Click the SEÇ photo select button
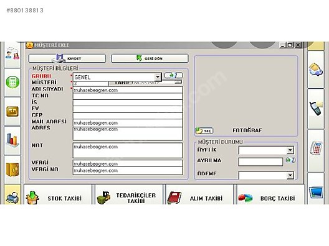The height and width of the screenshot is (246, 329). (204, 130)
